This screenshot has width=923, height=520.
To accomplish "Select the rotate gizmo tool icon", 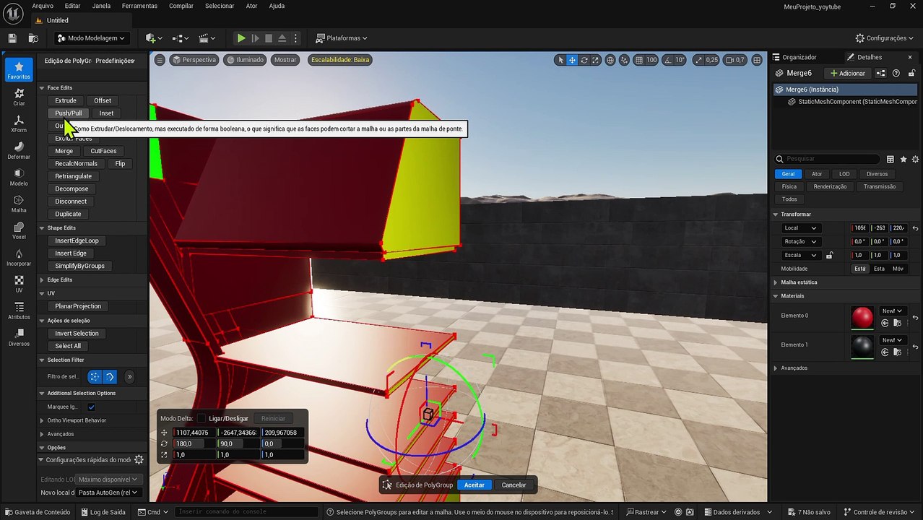I will coord(584,60).
